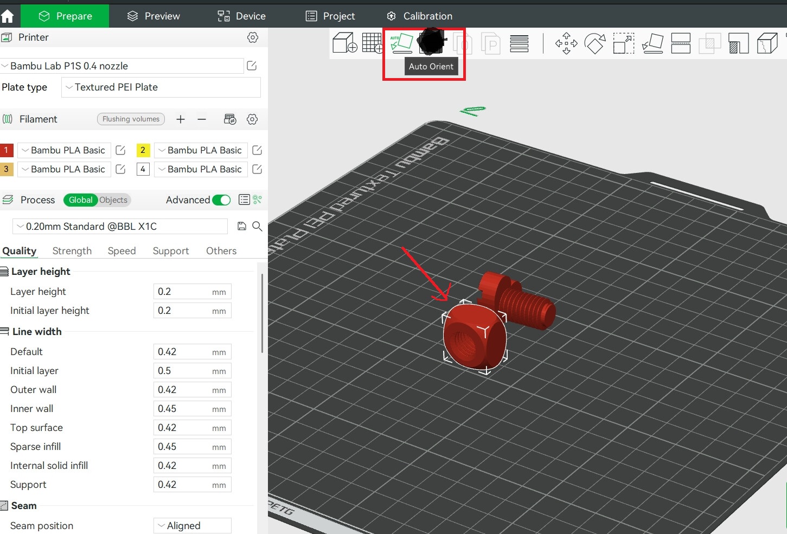Open the printer preset dropdown
This screenshot has width=787, height=534.
(x=122, y=66)
